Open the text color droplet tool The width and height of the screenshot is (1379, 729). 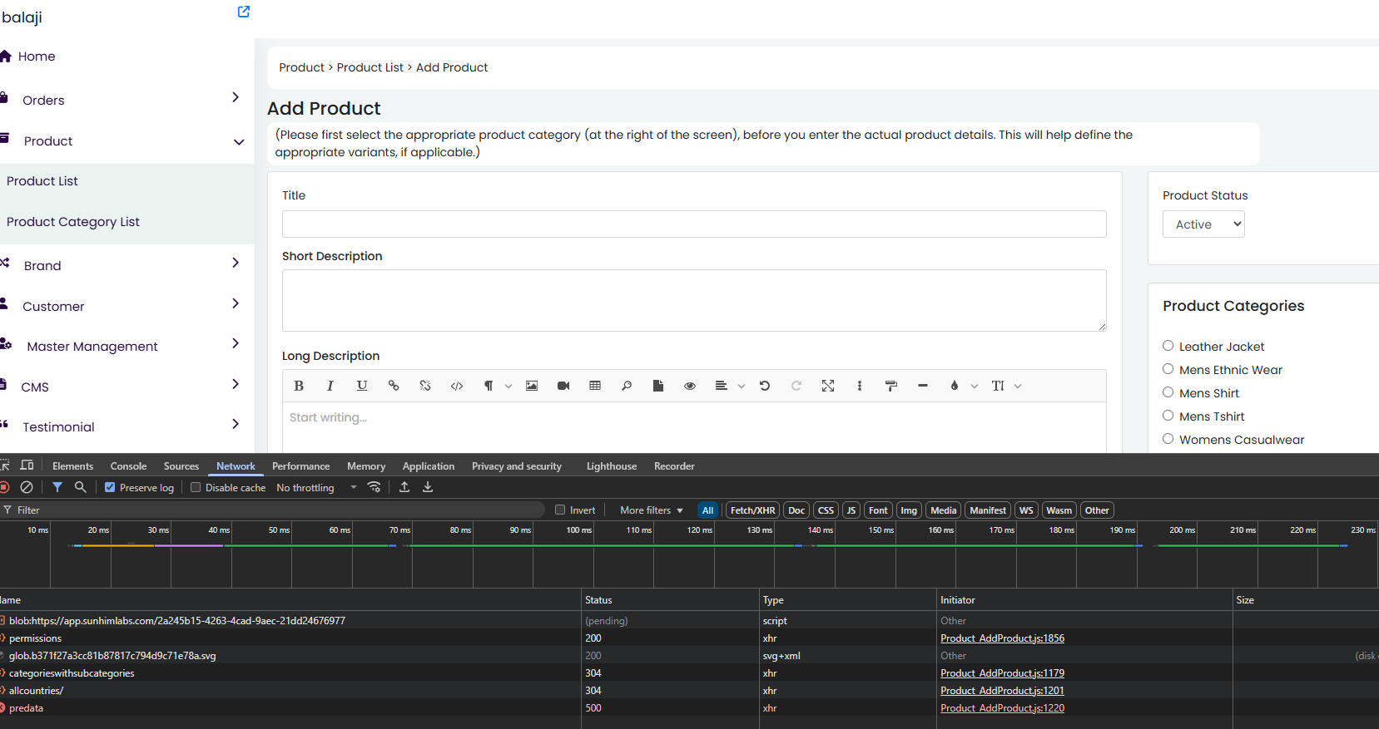click(955, 386)
